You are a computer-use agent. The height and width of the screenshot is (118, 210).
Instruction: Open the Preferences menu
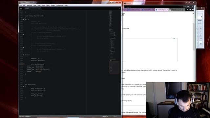click(x=60, y=5)
